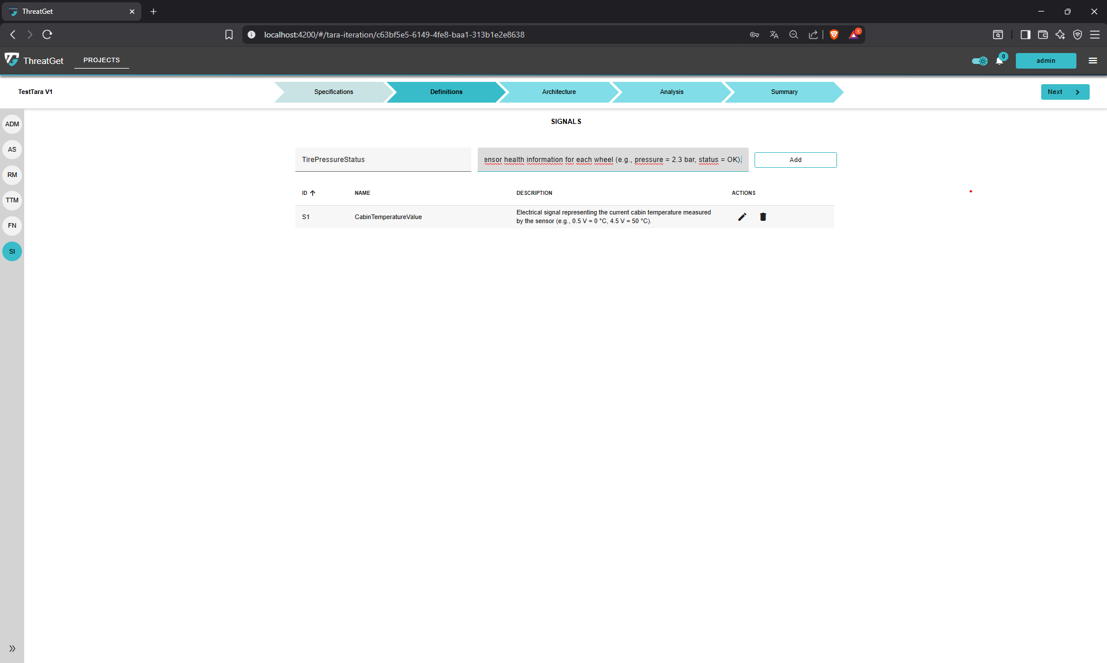Click the signal description input field
Viewport: 1107px width, 663px height.
(613, 160)
